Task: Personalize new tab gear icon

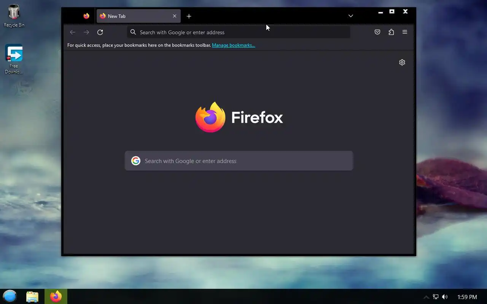Action: point(402,62)
